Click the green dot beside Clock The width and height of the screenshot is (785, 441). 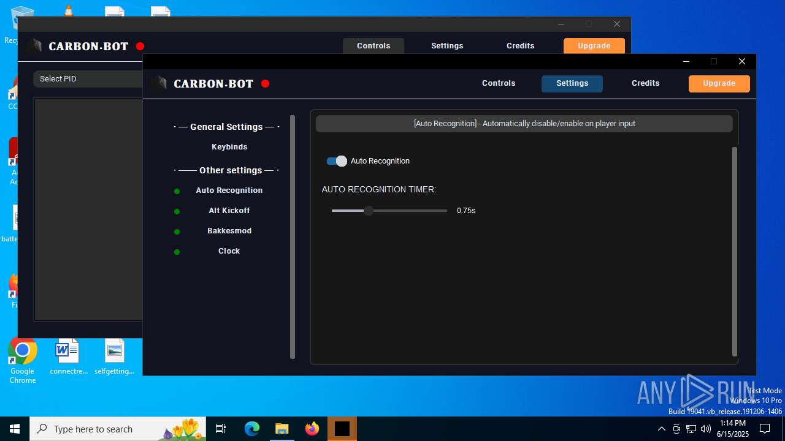[x=177, y=252]
